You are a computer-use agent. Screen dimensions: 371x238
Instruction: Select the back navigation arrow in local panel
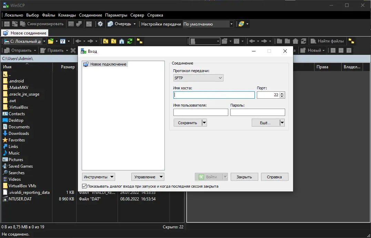(x=79, y=41)
